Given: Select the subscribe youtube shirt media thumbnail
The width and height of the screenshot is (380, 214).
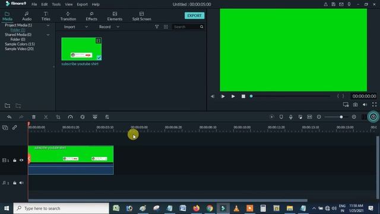Looking at the screenshot, I should (81, 49).
